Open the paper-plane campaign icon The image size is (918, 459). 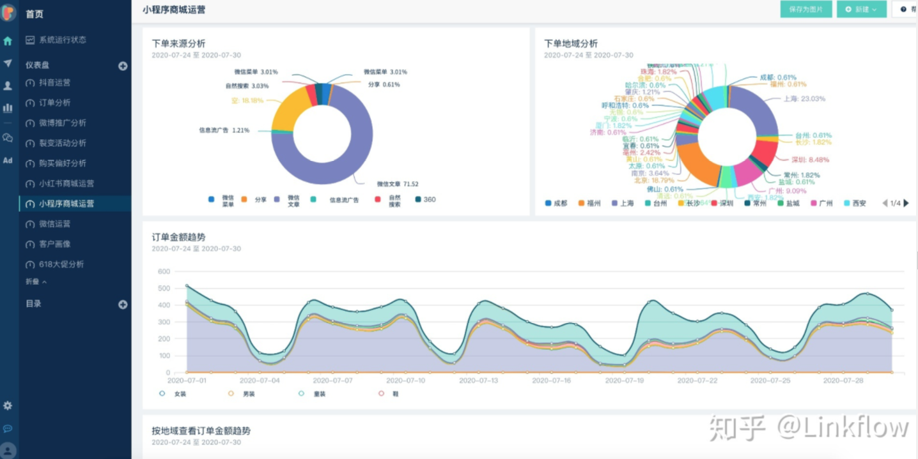click(8, 63)
